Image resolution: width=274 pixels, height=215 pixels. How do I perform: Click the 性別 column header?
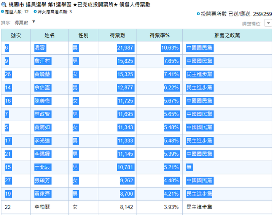pos(83,35)
